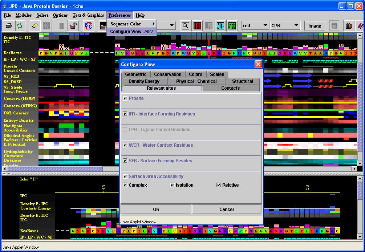Switch to the Geometric tab
Image resolution: width=365 pixels, height=252 pixels.
pyautogui.click(x=136, y=74)
